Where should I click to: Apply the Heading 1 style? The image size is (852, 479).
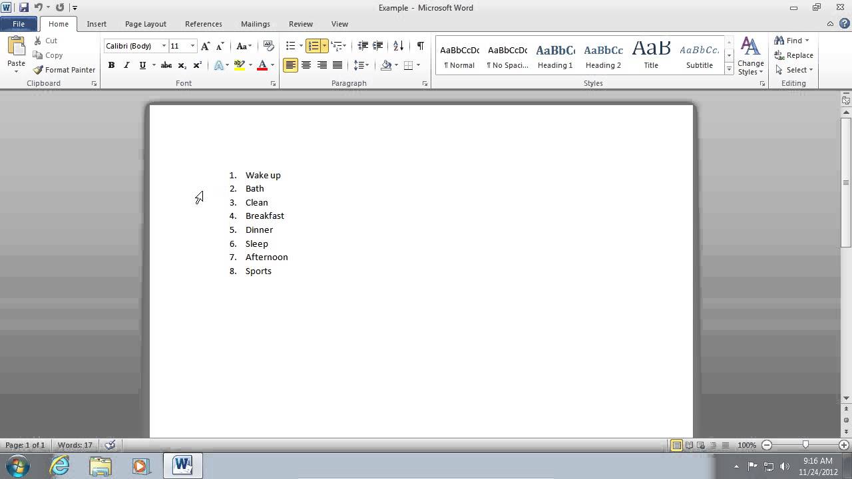coord(555,55)
